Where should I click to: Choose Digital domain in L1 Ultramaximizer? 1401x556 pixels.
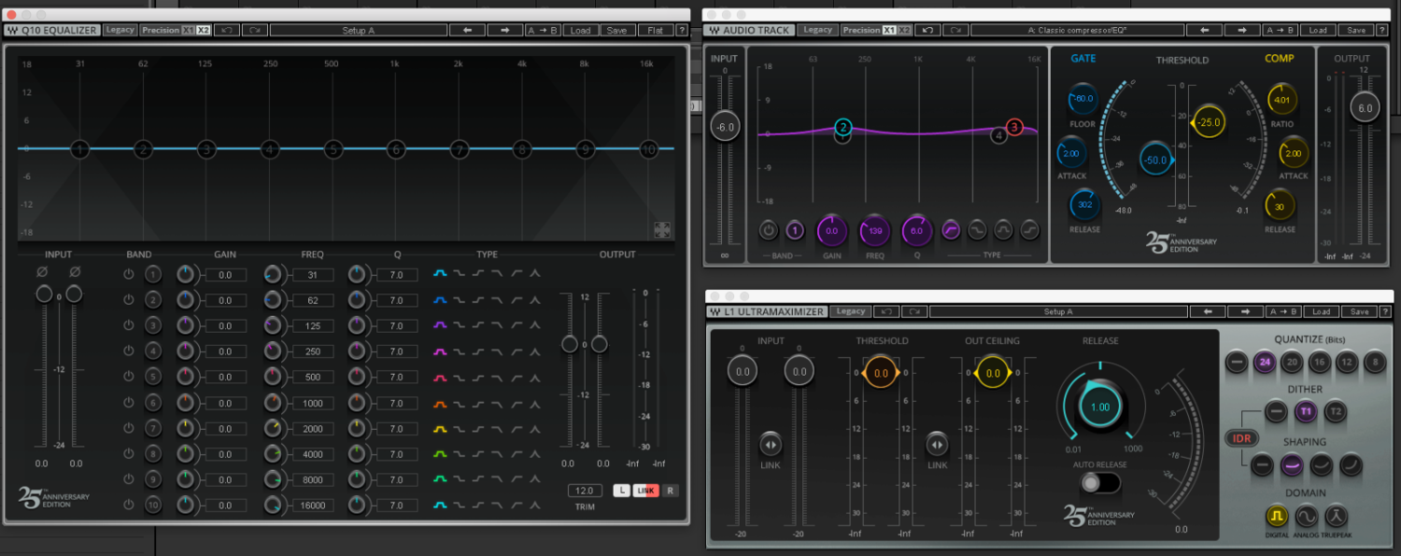(1276, 515)
